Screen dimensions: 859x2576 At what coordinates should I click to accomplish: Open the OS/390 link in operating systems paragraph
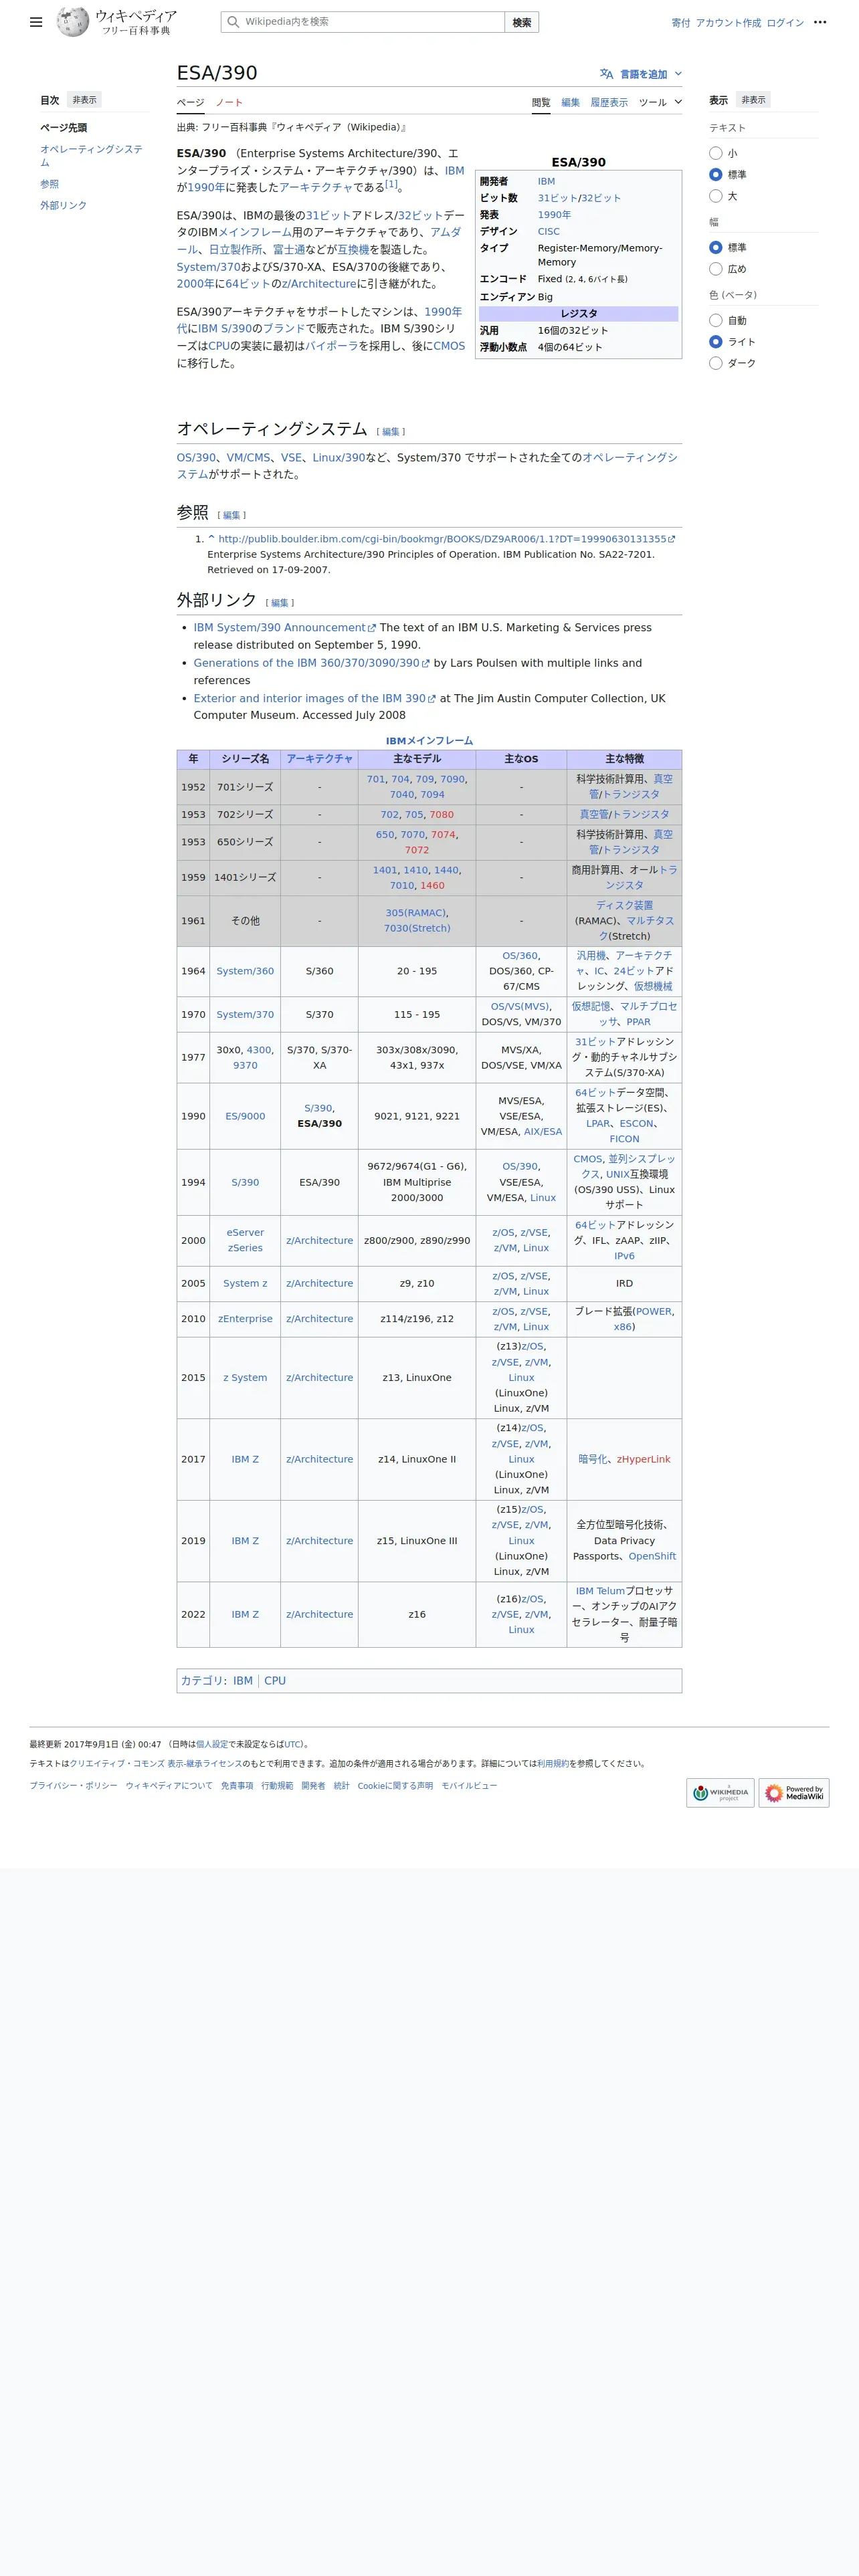click(196, 458)
